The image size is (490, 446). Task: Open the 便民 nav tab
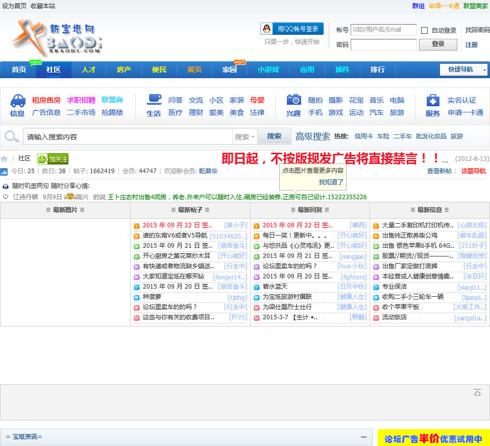(159, 69)
